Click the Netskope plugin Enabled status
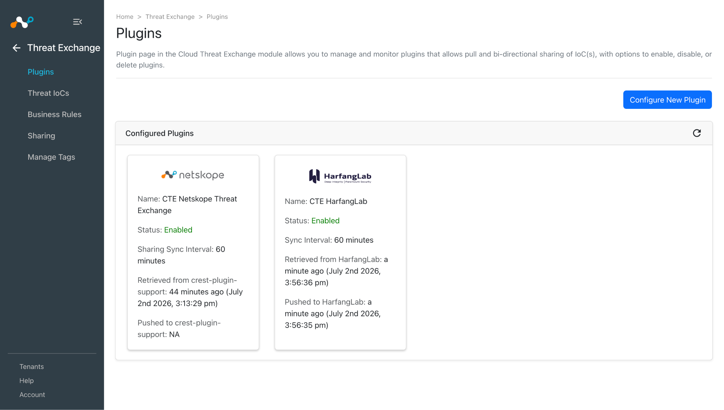 click(178, 230)
